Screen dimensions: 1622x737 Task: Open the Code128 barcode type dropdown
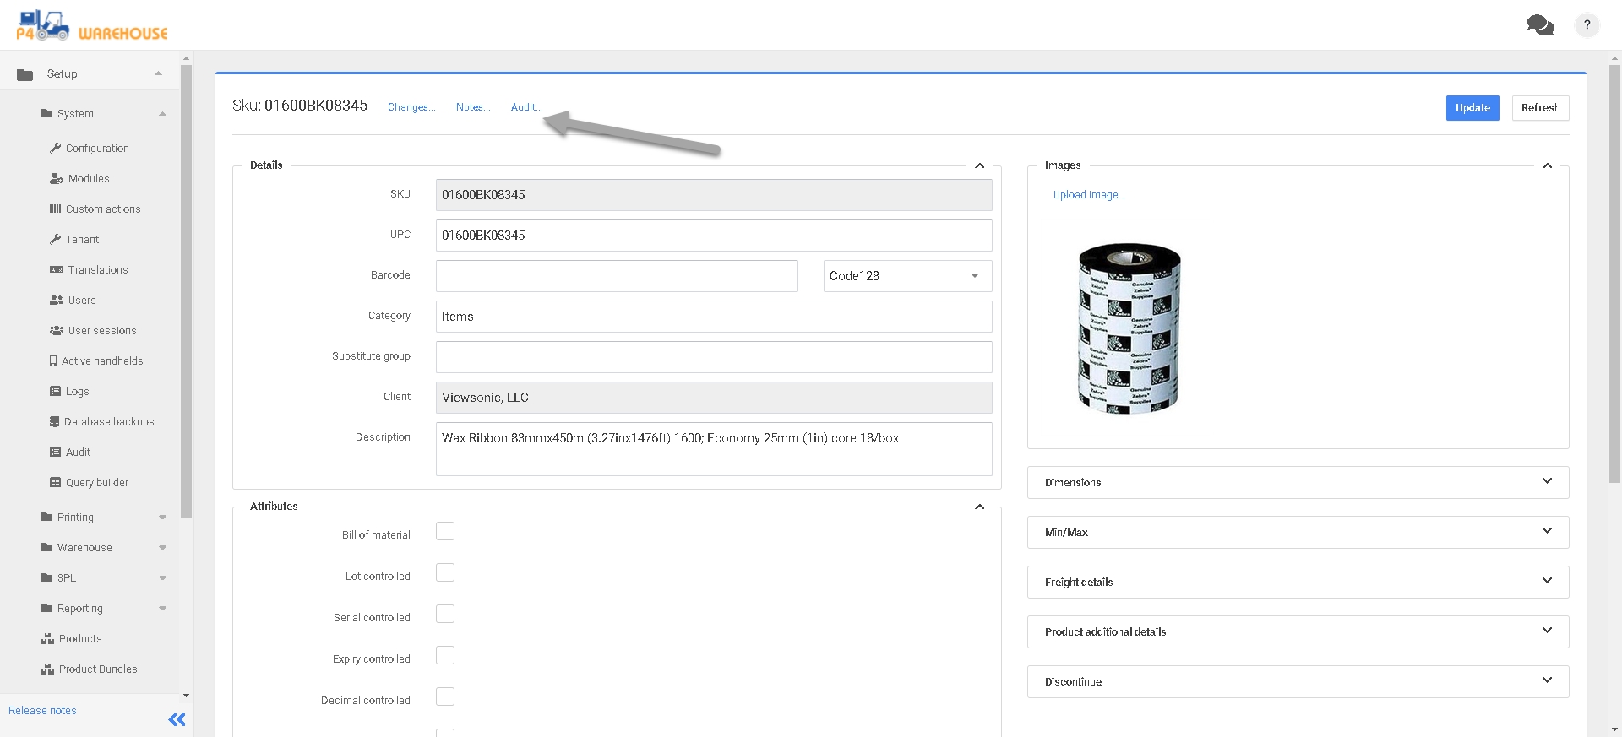point(906,276)
